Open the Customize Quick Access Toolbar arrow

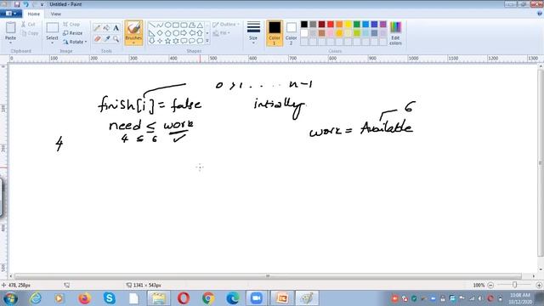click(42, 4)
